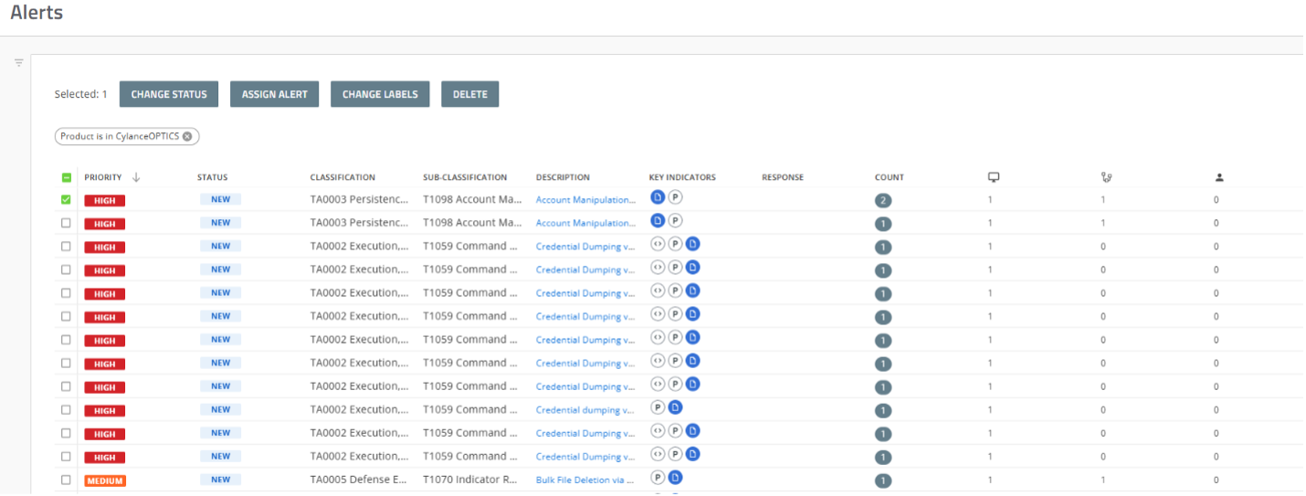The height and width of the screenshot is (496, 1306).
Task: Click the Delete button
Action: 470,94
